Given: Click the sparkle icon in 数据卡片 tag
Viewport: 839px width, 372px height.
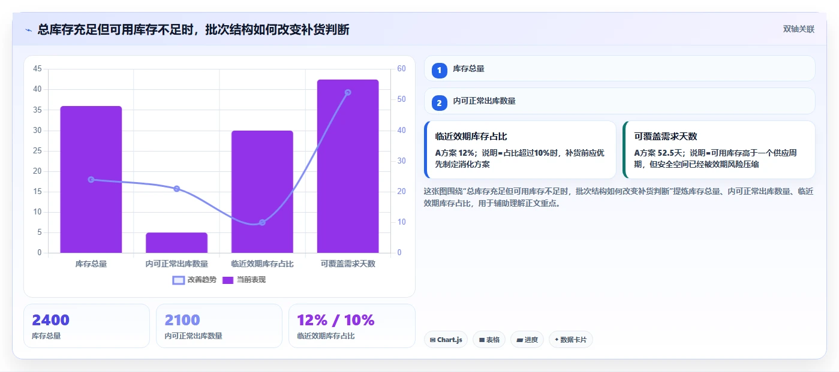Looking at the screenshot, I should [557, 340].
